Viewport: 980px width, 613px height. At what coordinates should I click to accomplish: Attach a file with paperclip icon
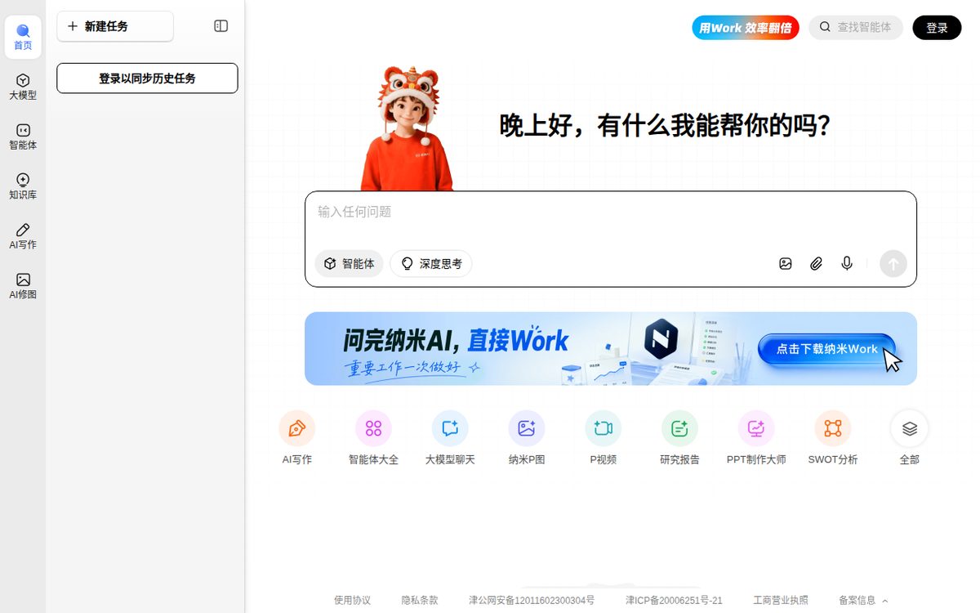click(x=816, y=264)
